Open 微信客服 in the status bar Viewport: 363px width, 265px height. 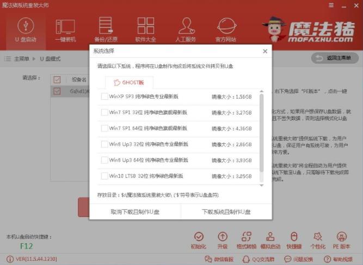pos(219,259)
